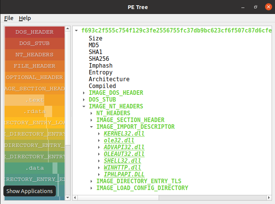Click the tree horizontal scrollbar thumb

(118, 198)
